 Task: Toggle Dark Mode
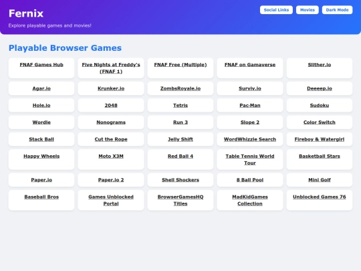338,10
